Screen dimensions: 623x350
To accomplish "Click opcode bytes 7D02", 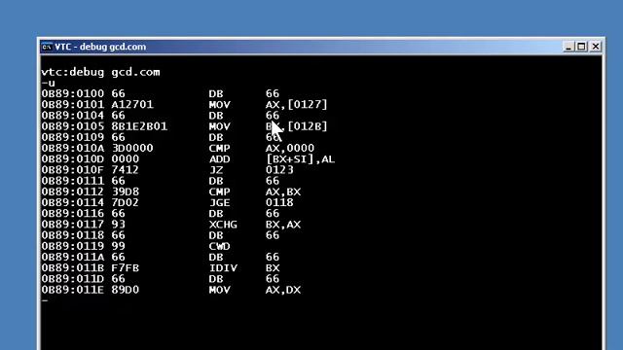I will (x=125, y=203).
